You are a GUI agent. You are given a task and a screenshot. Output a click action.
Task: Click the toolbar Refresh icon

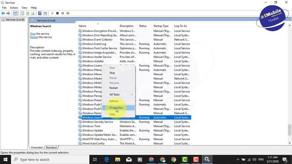pos(27,13)
